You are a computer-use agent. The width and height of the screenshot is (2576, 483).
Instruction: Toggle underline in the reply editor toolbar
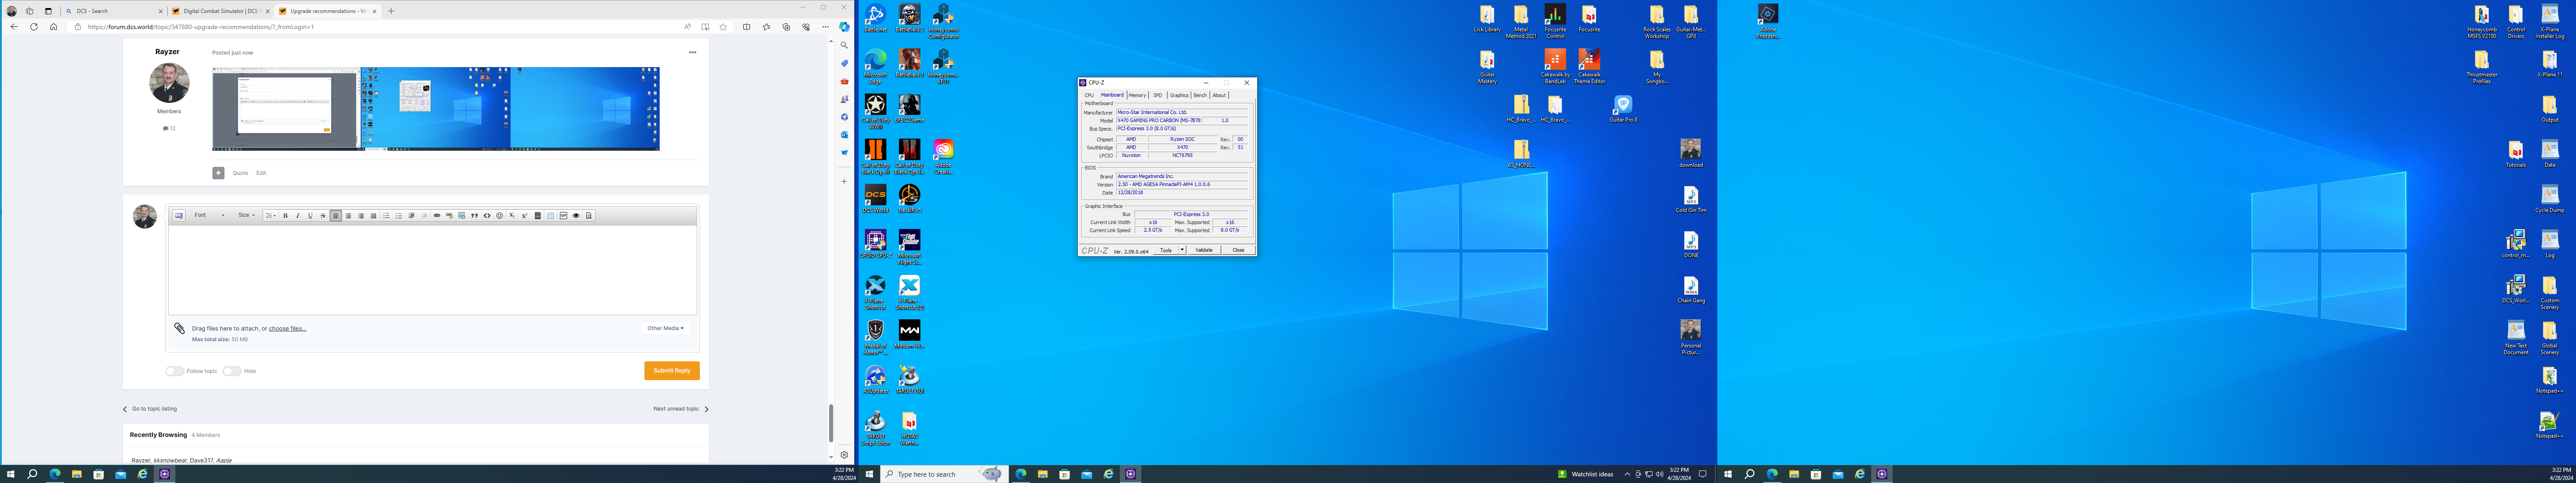[x=310, y=215]
